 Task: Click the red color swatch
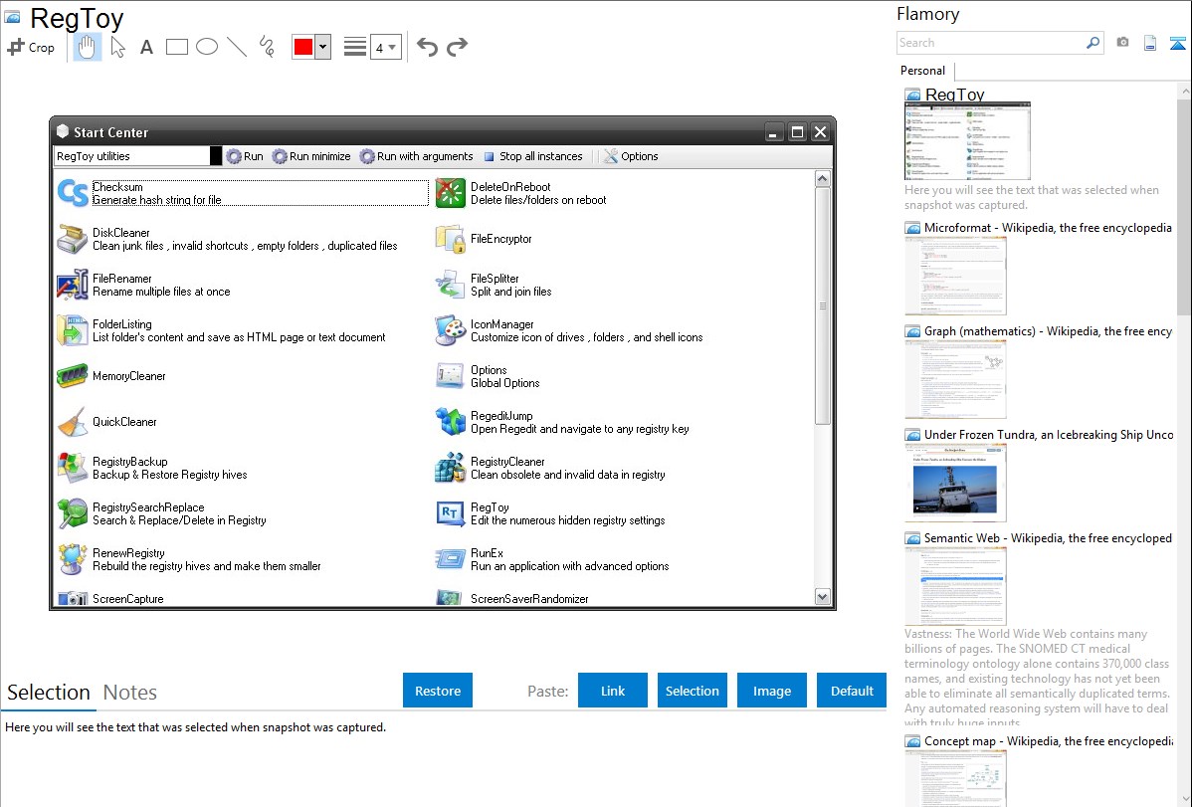pos(303,47)
